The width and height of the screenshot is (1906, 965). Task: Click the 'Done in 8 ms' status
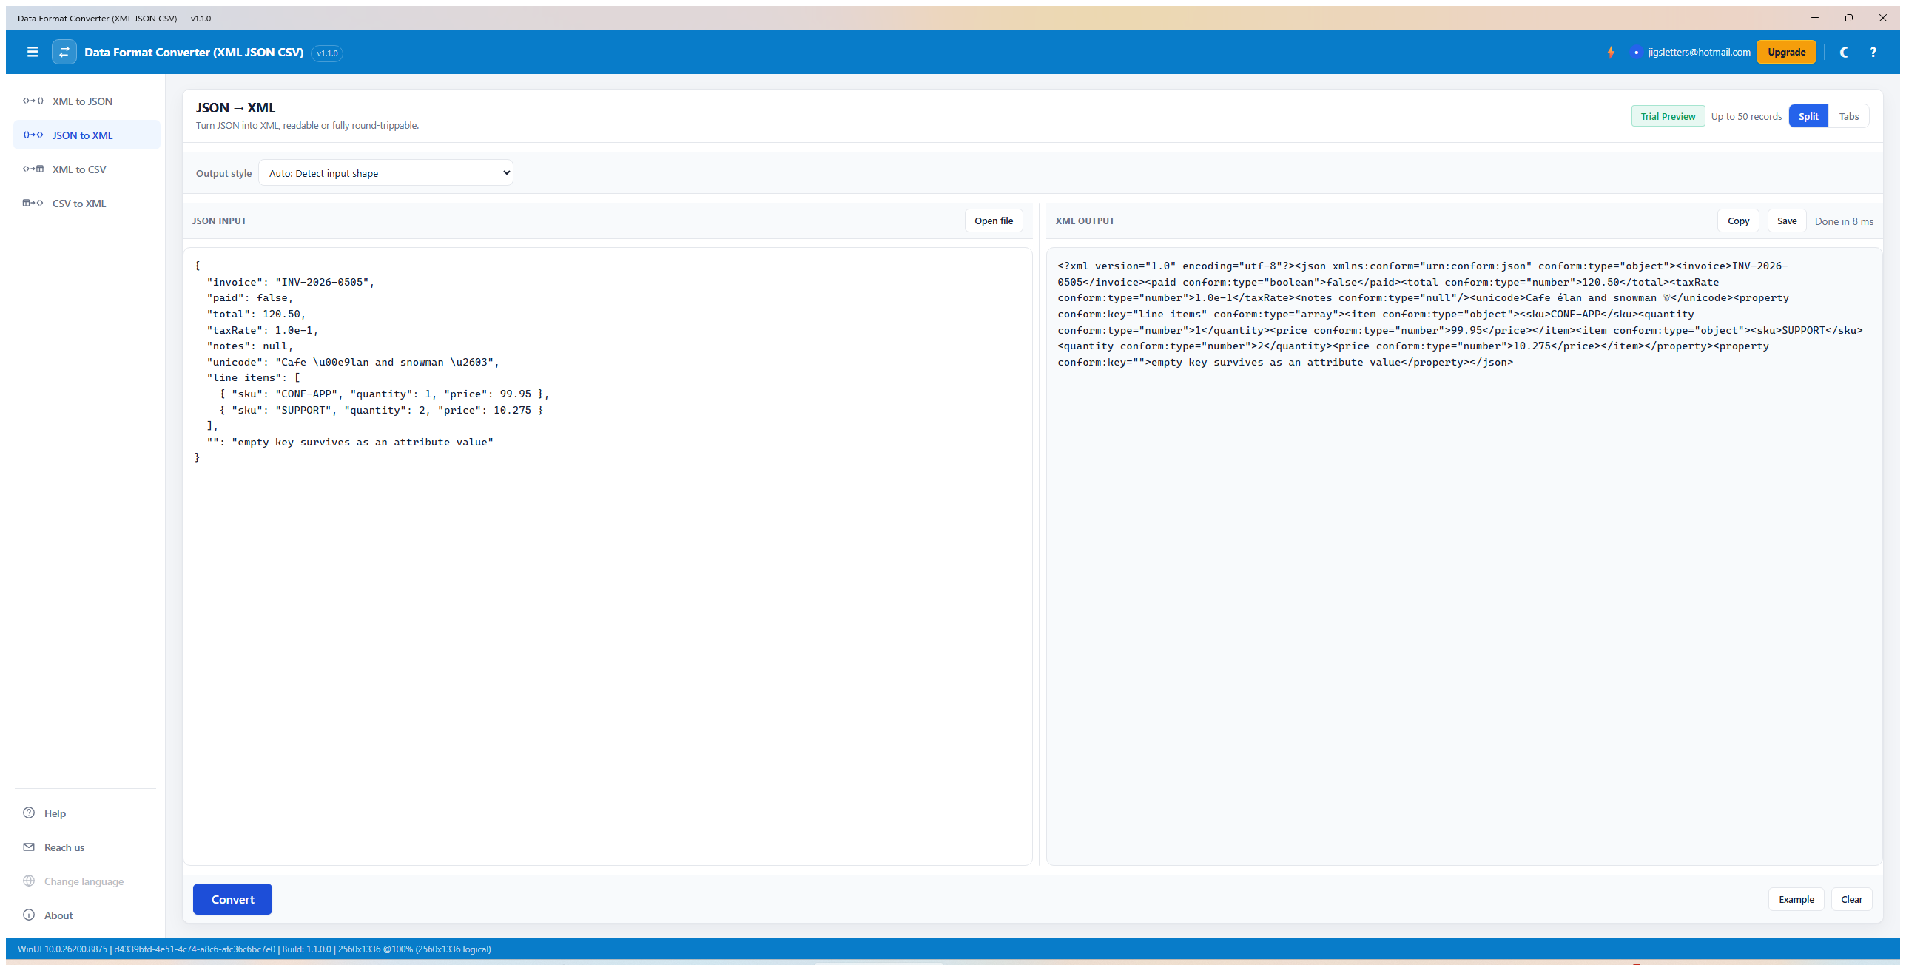tap(1844, 221)
